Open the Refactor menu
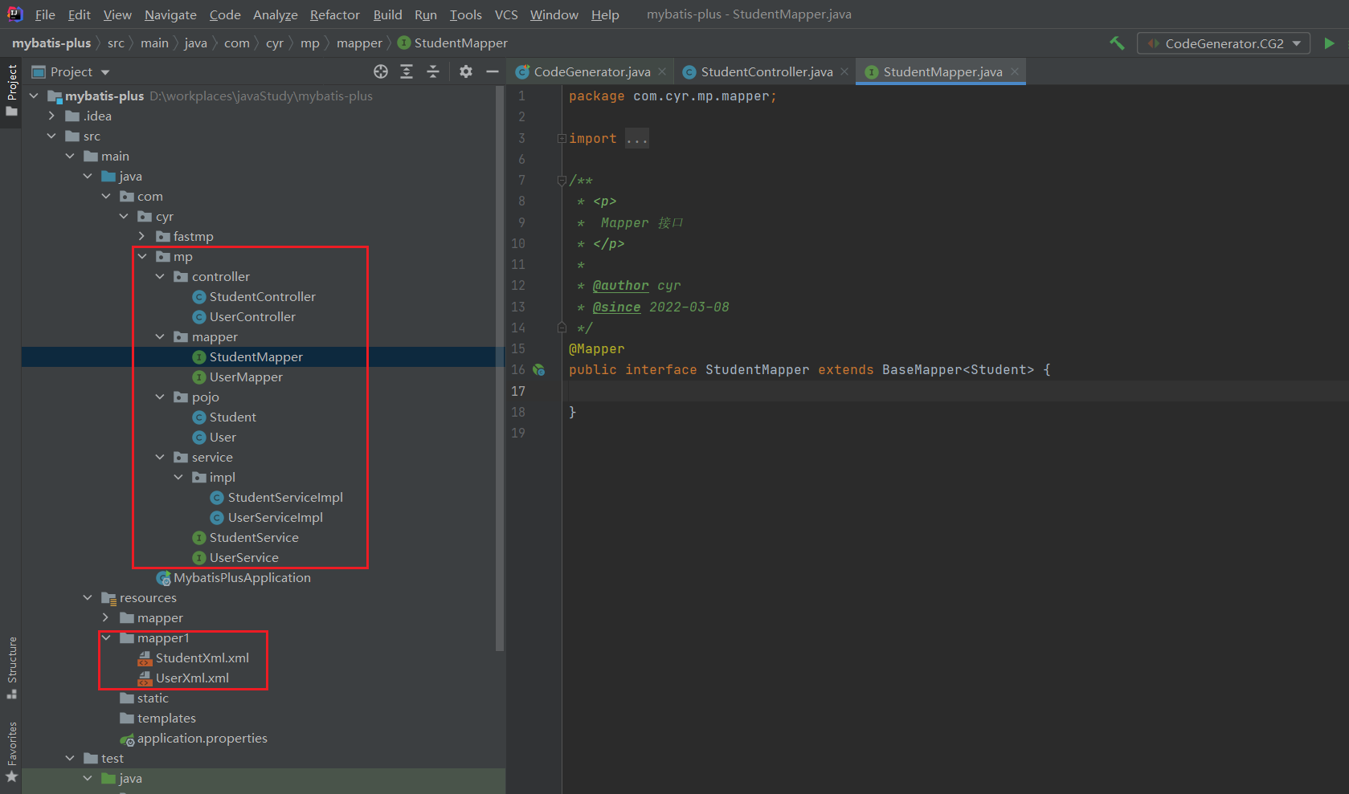 335,14
